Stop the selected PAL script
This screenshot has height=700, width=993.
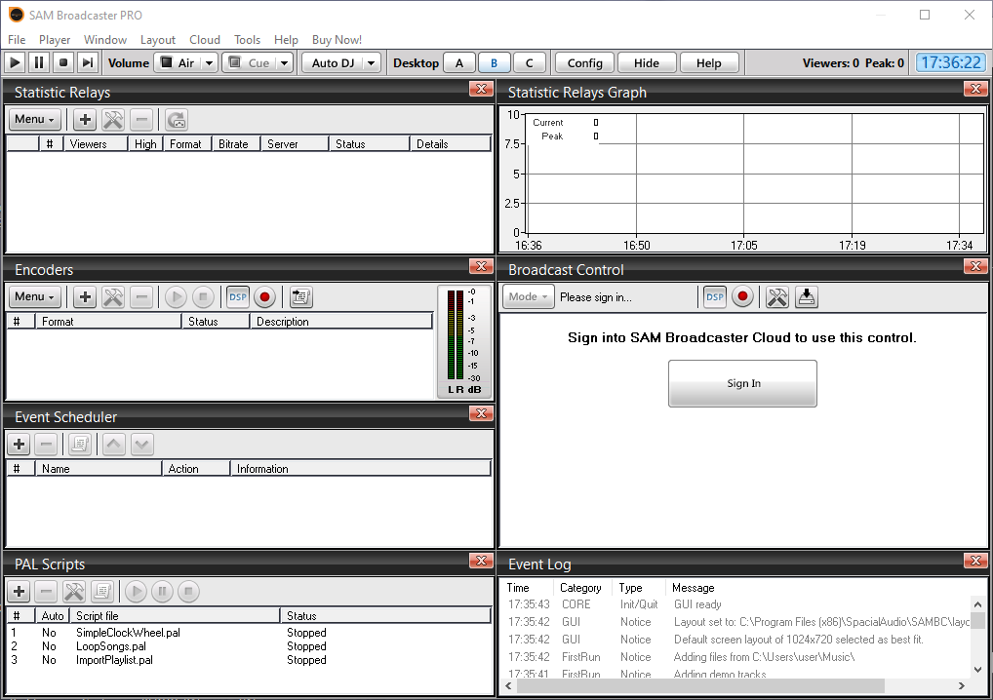pyautogui.click(x=188, y=591)
